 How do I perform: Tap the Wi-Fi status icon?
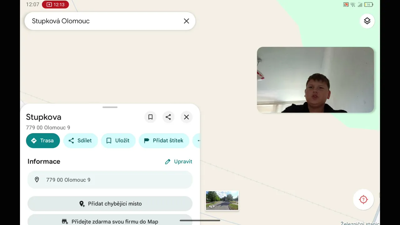click(x=353, y=5)
